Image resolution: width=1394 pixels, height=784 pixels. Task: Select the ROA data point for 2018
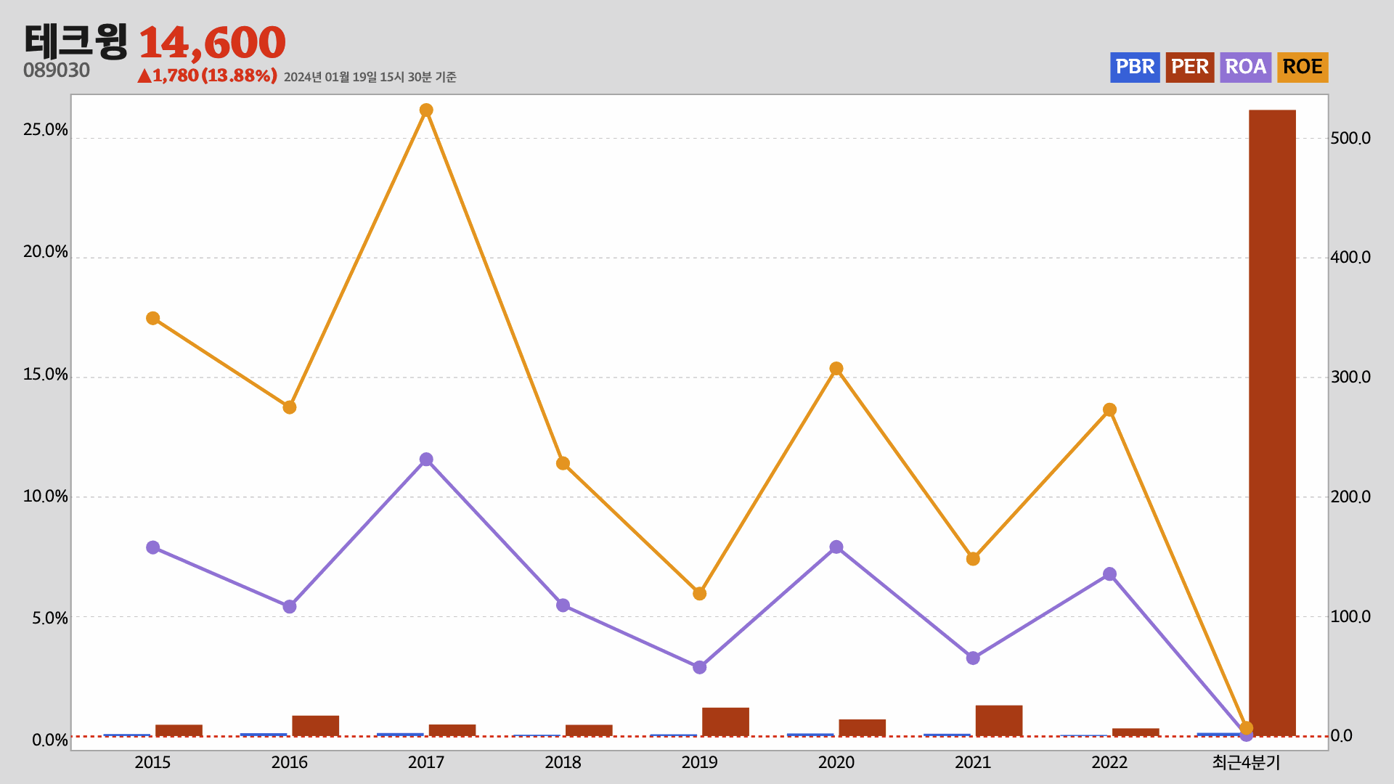point(563,605)
